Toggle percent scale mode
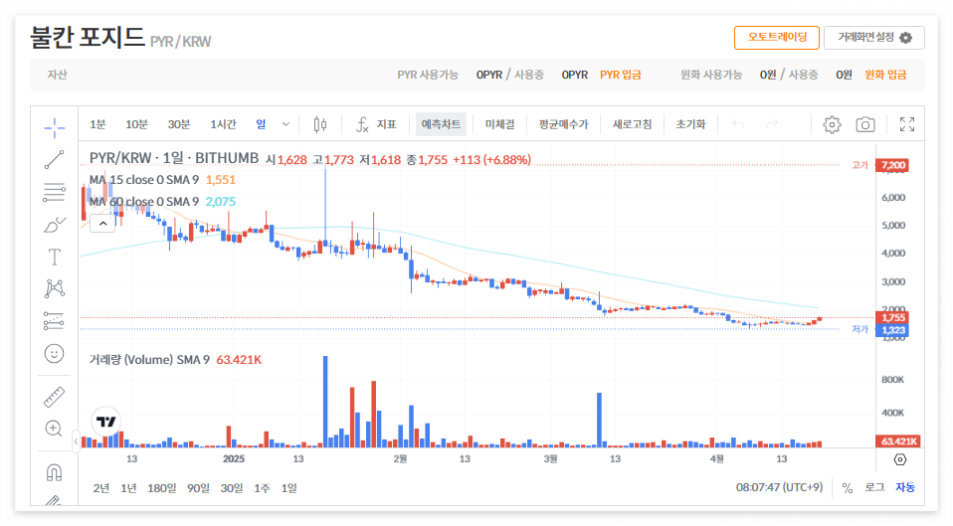 coord(848,488)
